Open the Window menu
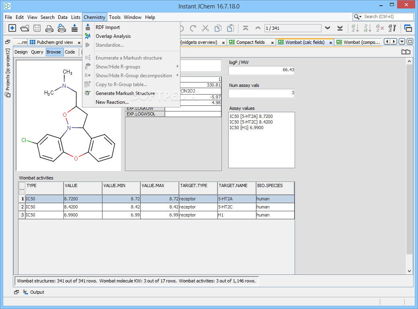This screenshot has width=418, height=309. click(133, 17)
